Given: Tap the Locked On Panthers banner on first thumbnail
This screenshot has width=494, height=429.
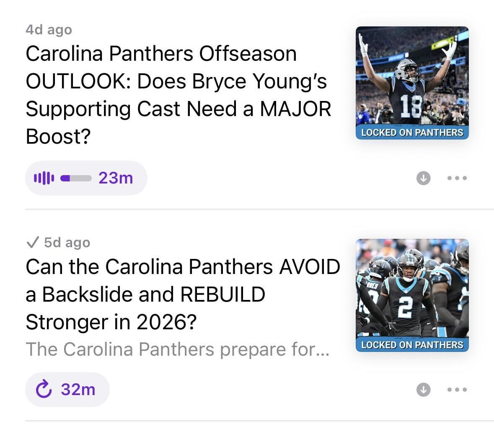Looking at the screenshot, I should [412, 132].
